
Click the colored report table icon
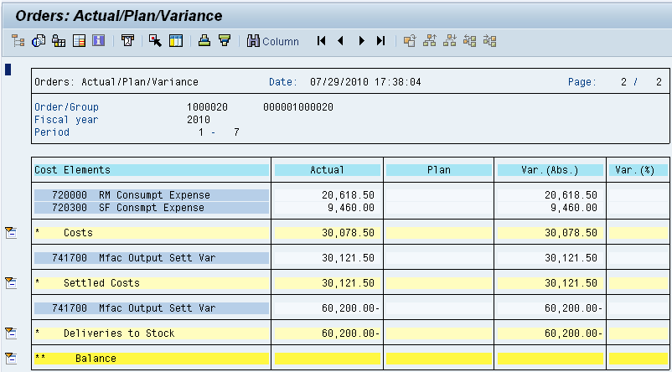pyautogui.click(x=80, y=41)
